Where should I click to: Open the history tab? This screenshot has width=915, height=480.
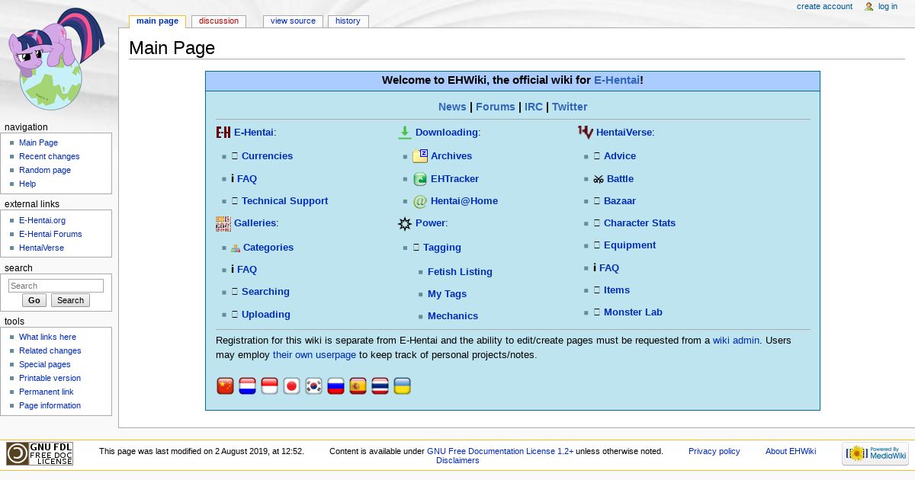pos(348,21)
